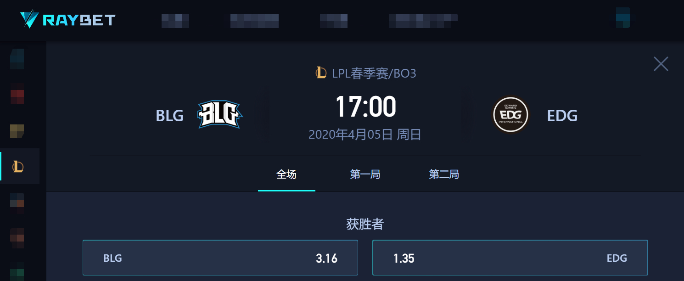Click the League icon beside LPL春季赛
This screenshot has width=684, height=281.
click(321, 73)
